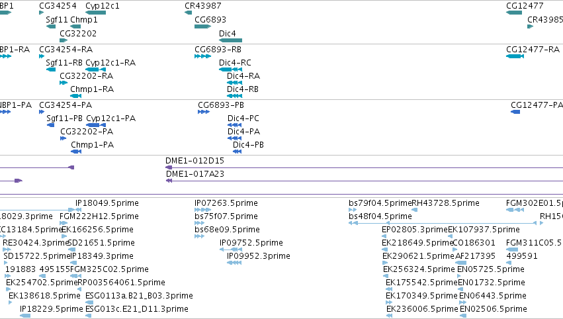
Task: Click transcript CG12477-RA
Action: click(x=533, y=49)
